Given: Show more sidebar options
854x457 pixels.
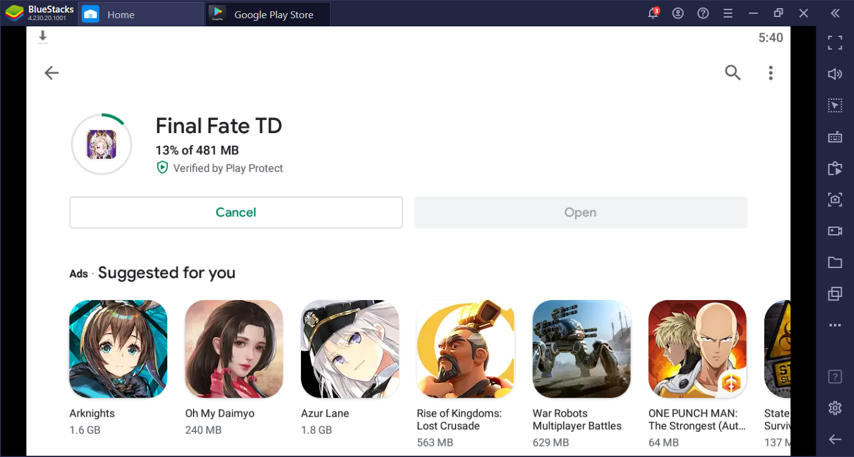Looking at the screenshot, I should [835, 325].
